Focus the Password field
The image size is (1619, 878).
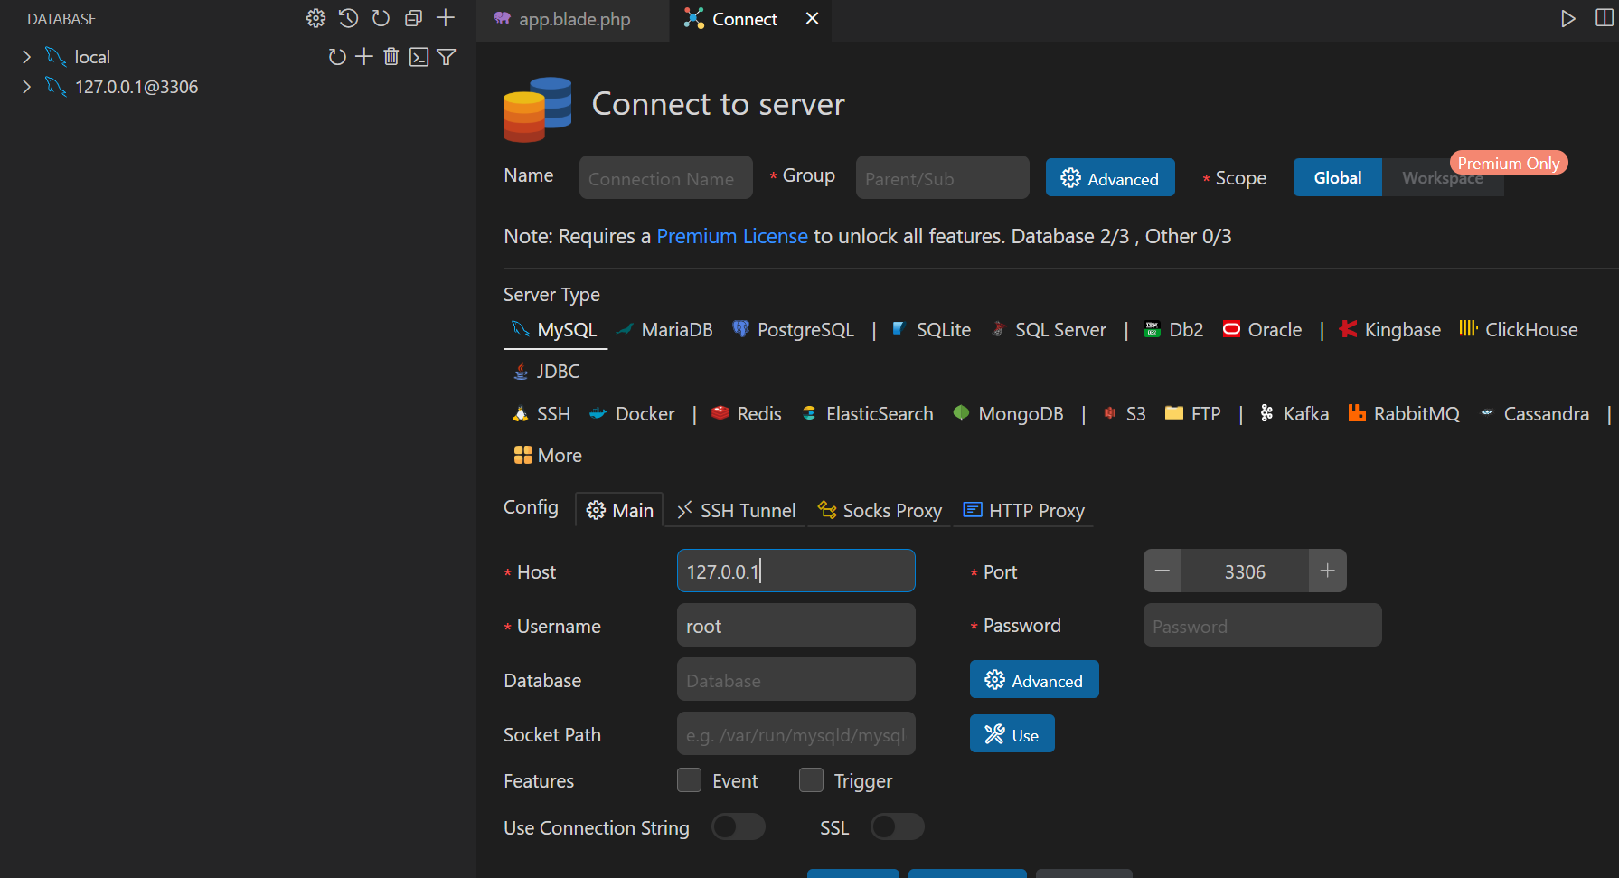tap(1263, 626)
